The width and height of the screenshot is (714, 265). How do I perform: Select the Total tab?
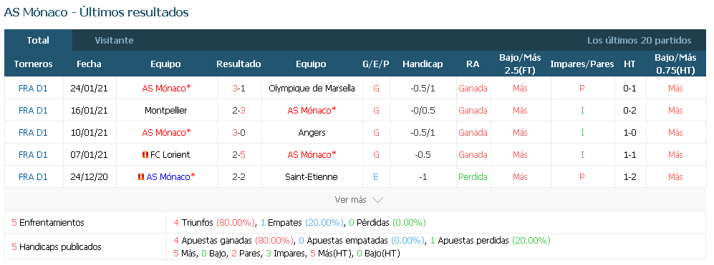(x=38, y=41)
